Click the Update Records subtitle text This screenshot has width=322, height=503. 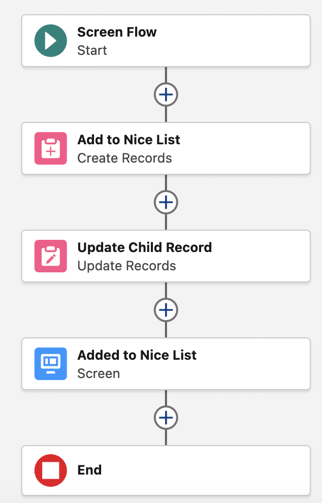click(x=126, y=266)
